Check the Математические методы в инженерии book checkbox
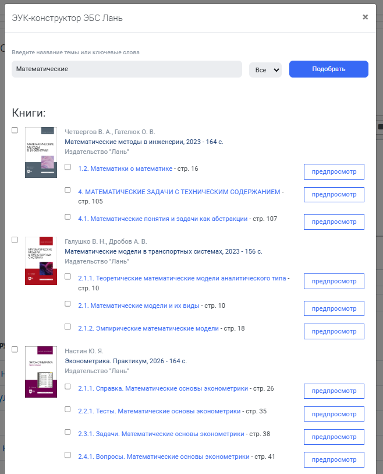Viewport: 383px width, 474px height. 15,130
